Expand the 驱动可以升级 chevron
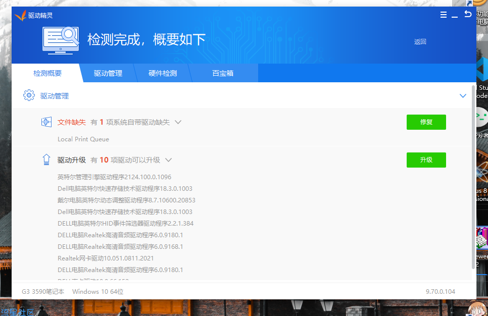The width and height of the screenshot is (488, 316). coord(168,160)
